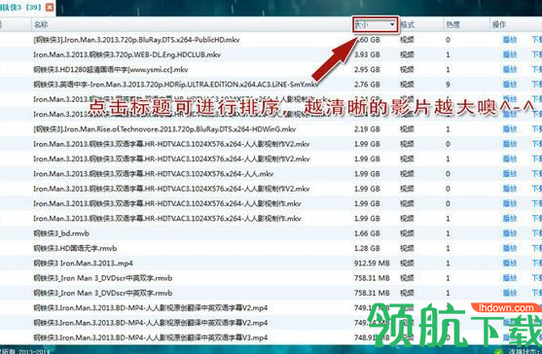
Task: Click 播放 for ULTRA.EDiTiON LiNE-SmY file
Action: pos(510,85)
